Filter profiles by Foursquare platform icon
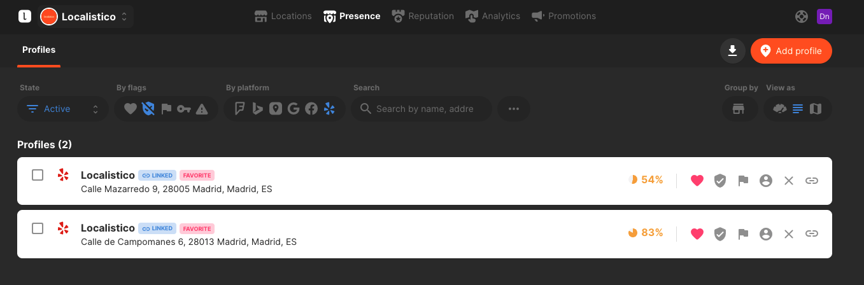 tap(239, 109)
